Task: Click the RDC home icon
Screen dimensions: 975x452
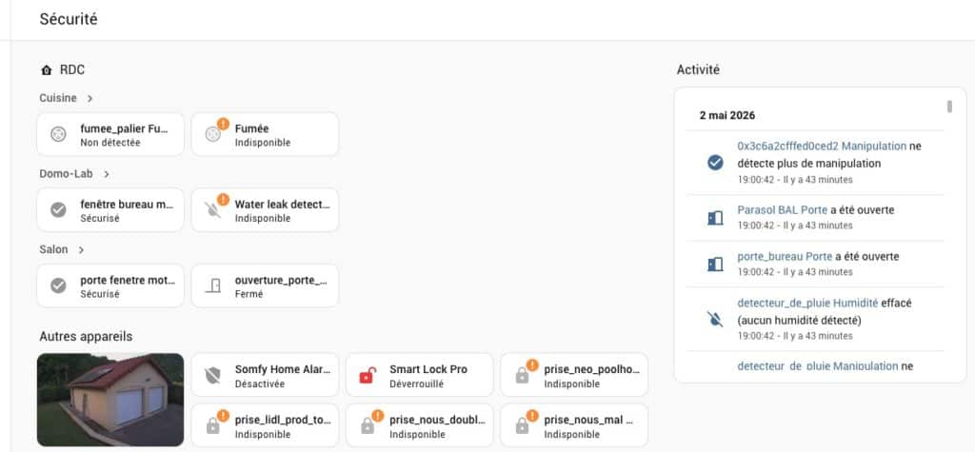Action: 46,70
